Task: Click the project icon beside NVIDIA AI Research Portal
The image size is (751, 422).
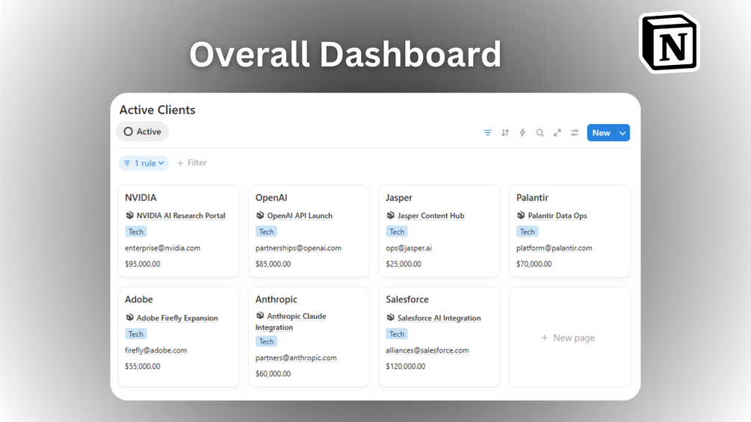Action: click(x=129, y=216)
